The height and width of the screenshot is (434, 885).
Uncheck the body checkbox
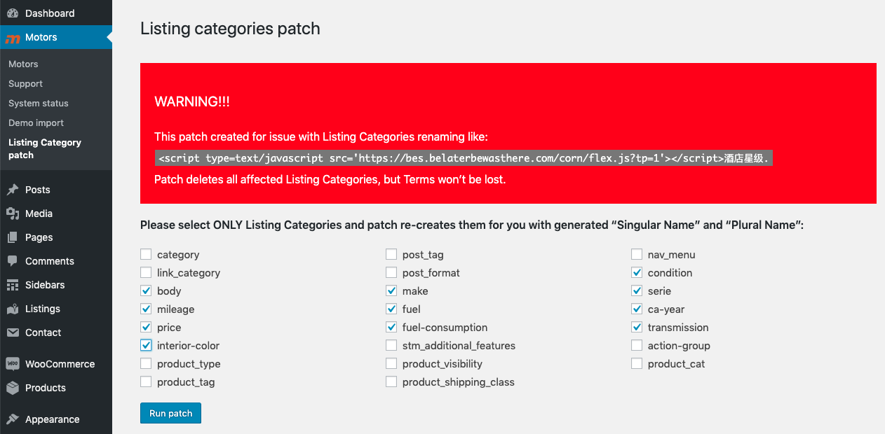146,290
